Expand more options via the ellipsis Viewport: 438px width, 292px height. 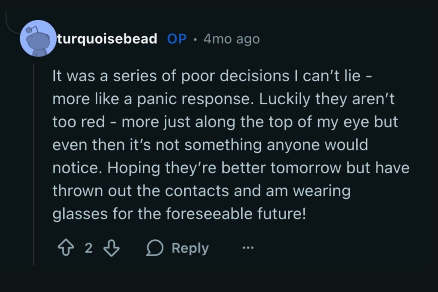tap(249, 247)
